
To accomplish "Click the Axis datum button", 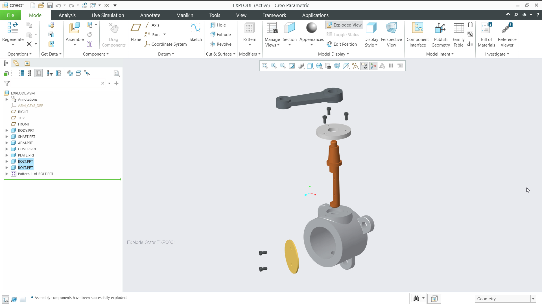I will pos(152,25).
